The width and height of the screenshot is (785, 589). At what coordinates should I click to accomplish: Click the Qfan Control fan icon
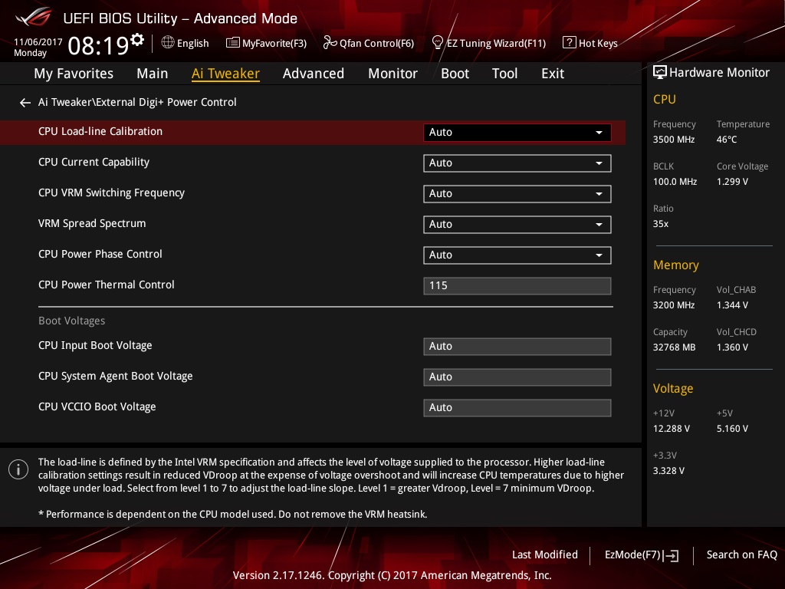(x=330, y=43)
